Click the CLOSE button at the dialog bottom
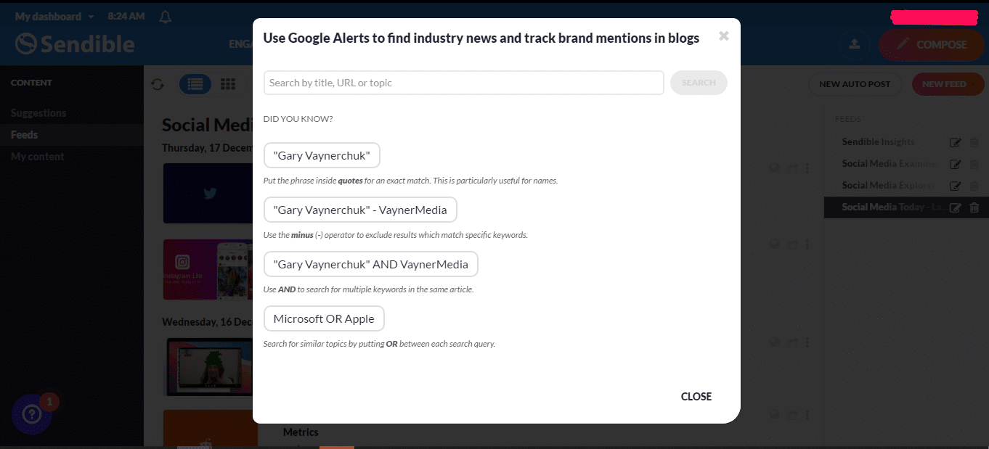This screenshot has height=449, width=989. tap(696, 396)
